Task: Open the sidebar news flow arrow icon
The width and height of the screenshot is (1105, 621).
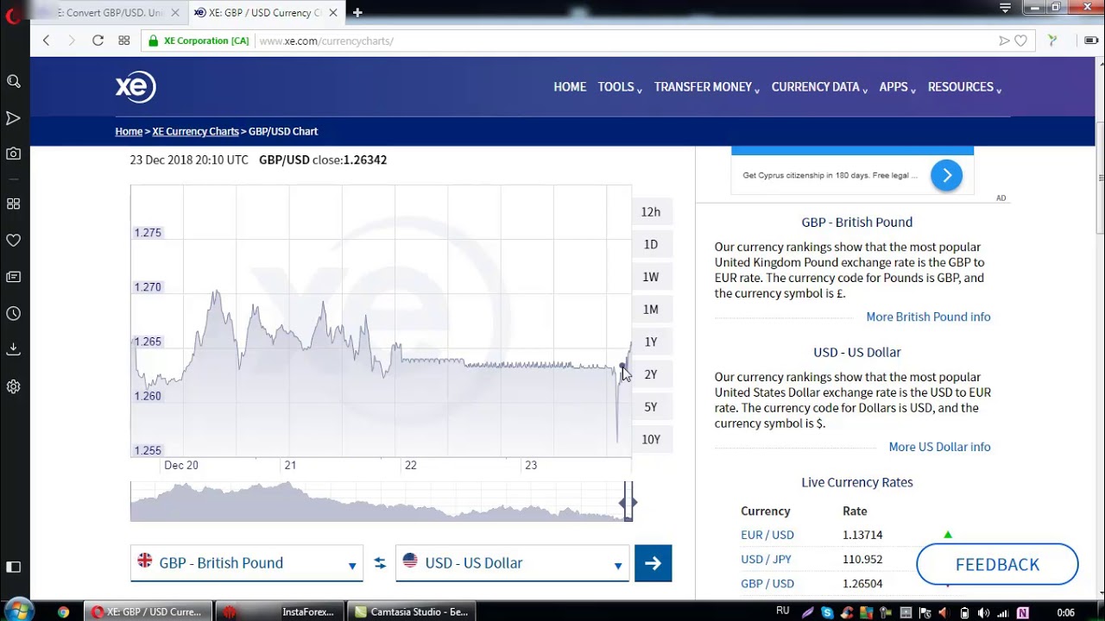Action: tap(14, 118)
